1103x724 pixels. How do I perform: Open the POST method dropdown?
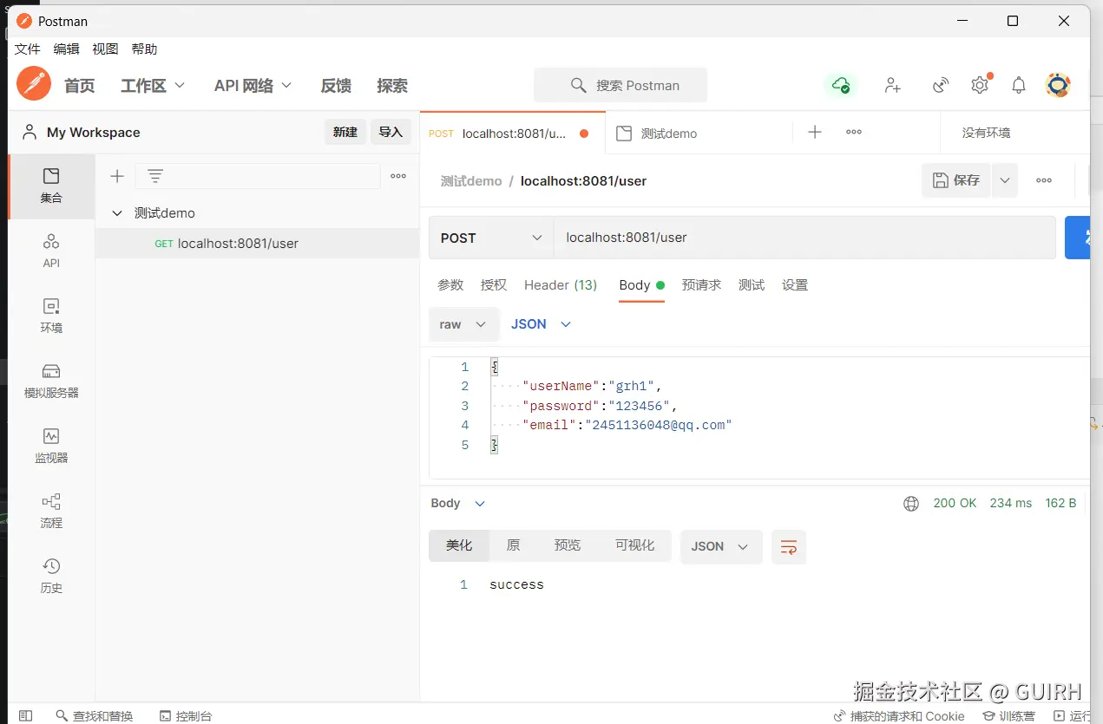click(491, 238)
